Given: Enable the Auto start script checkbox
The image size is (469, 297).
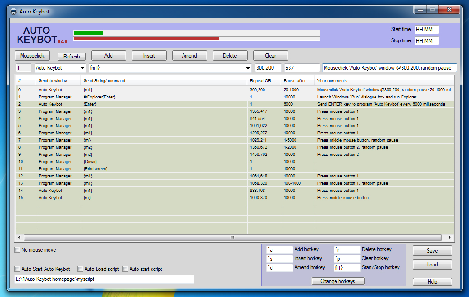Looking at the screenshot, I should (x=125, y=269).
